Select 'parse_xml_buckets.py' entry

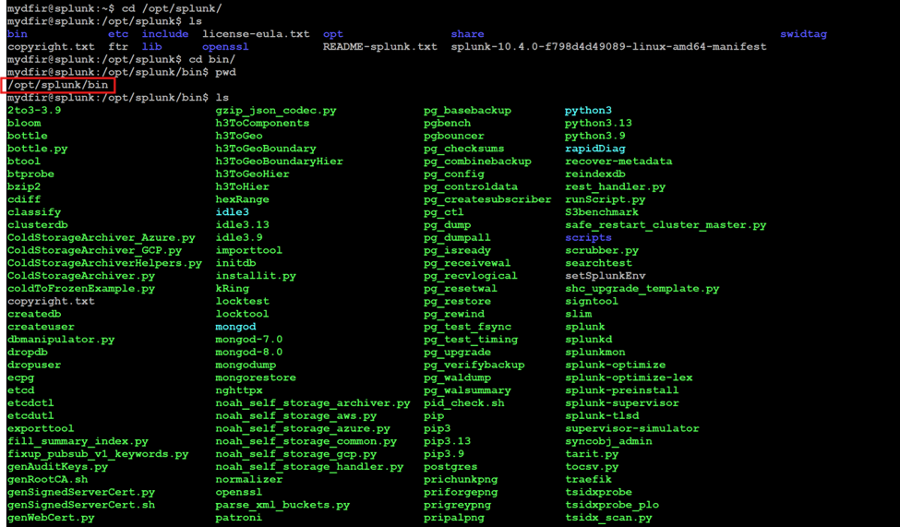(x=282, y=505)
